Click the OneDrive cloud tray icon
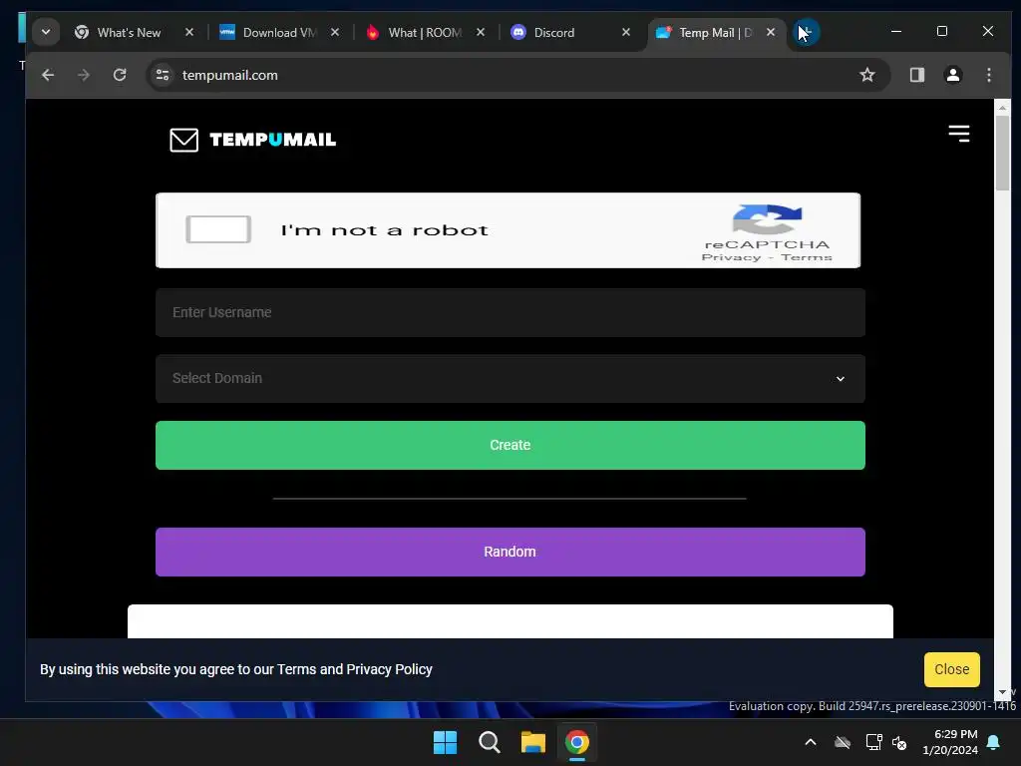This screenshot has height=766, width=1021. pos(842,742)
